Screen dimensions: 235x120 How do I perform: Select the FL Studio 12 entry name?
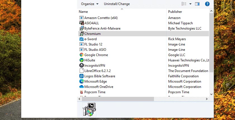(x=93, y=44)
